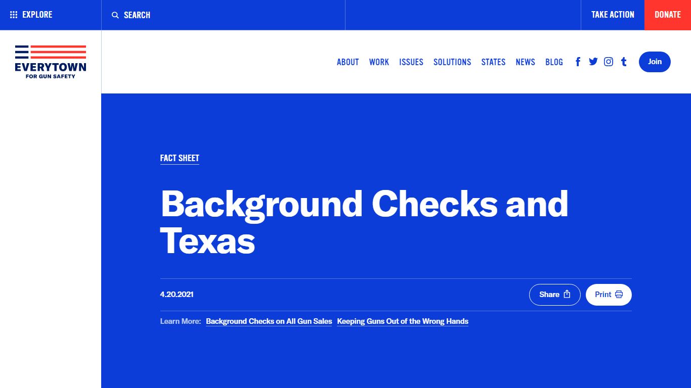The width and height of the screenshot is (691, 388).
Task: Open Background Checks on All Gun Sales link
Action: pyautogui.click(x=269, y=321)
